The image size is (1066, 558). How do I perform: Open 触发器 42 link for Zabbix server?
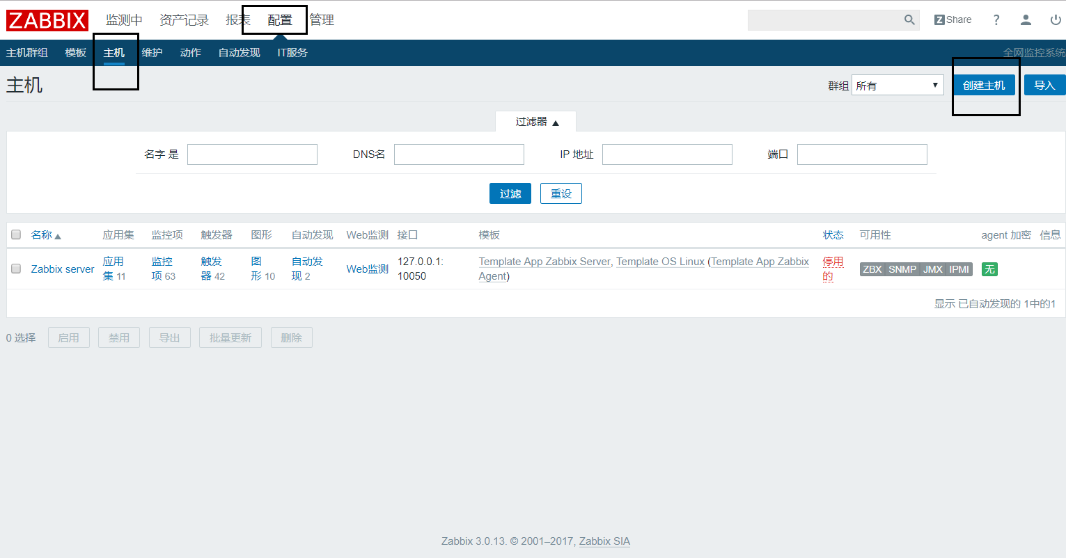(x=213, y=269)
